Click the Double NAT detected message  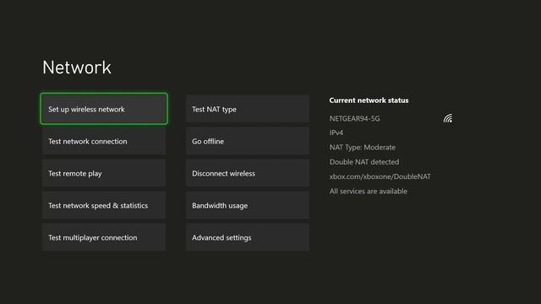(364, 161)
